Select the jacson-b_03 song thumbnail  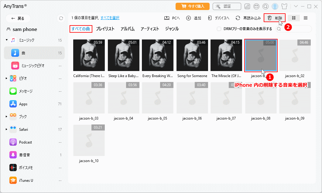[89, 98]
